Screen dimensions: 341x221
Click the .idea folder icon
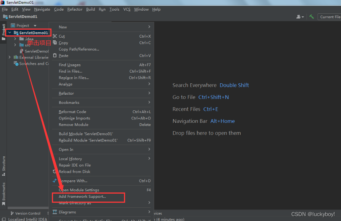point(21,39)
